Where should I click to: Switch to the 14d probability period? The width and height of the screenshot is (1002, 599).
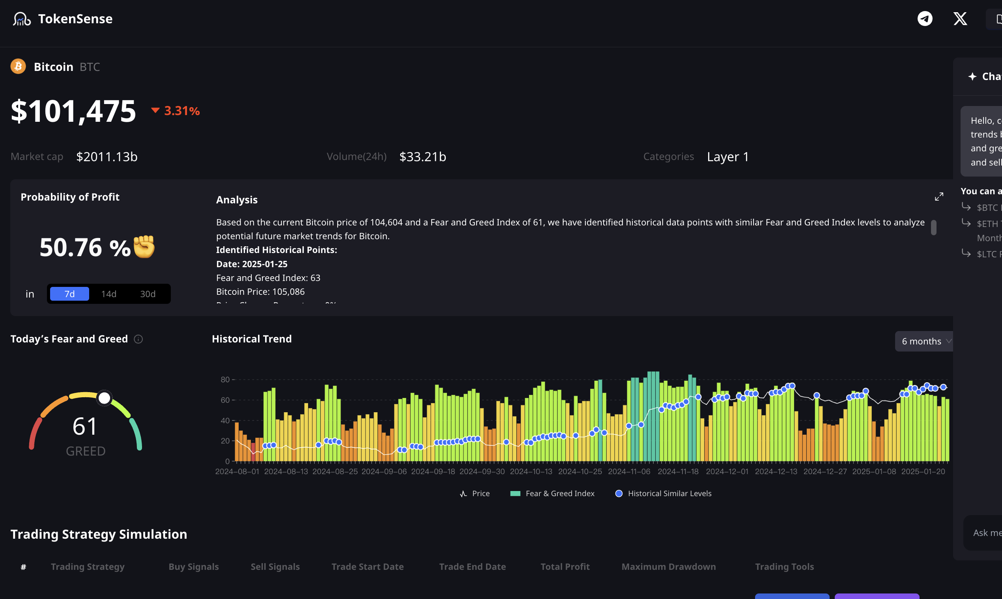pyautogui.click(x=109, y=294)
